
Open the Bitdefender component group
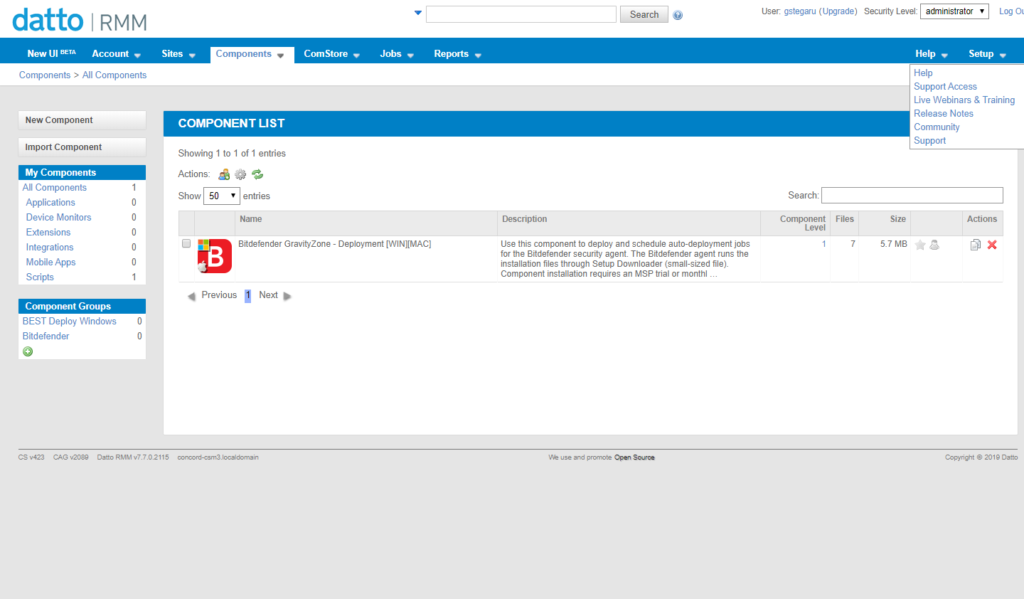tap(46, 336)
